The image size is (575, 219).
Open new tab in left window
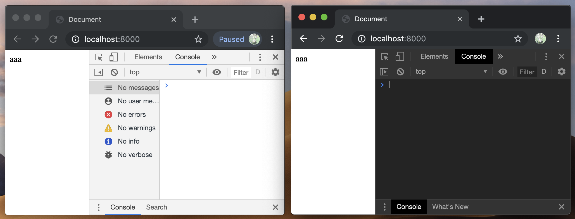pyautogui.click(x=195, y=20)
